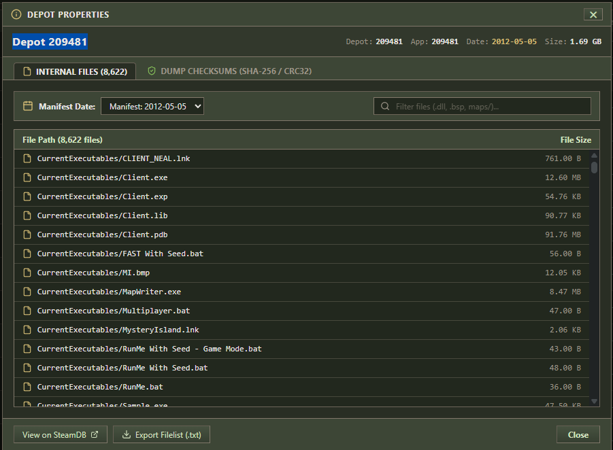Screen dimensions: 613x450
Task: Click the 91.76 MB file size value
Action: [x=563, y=235]
